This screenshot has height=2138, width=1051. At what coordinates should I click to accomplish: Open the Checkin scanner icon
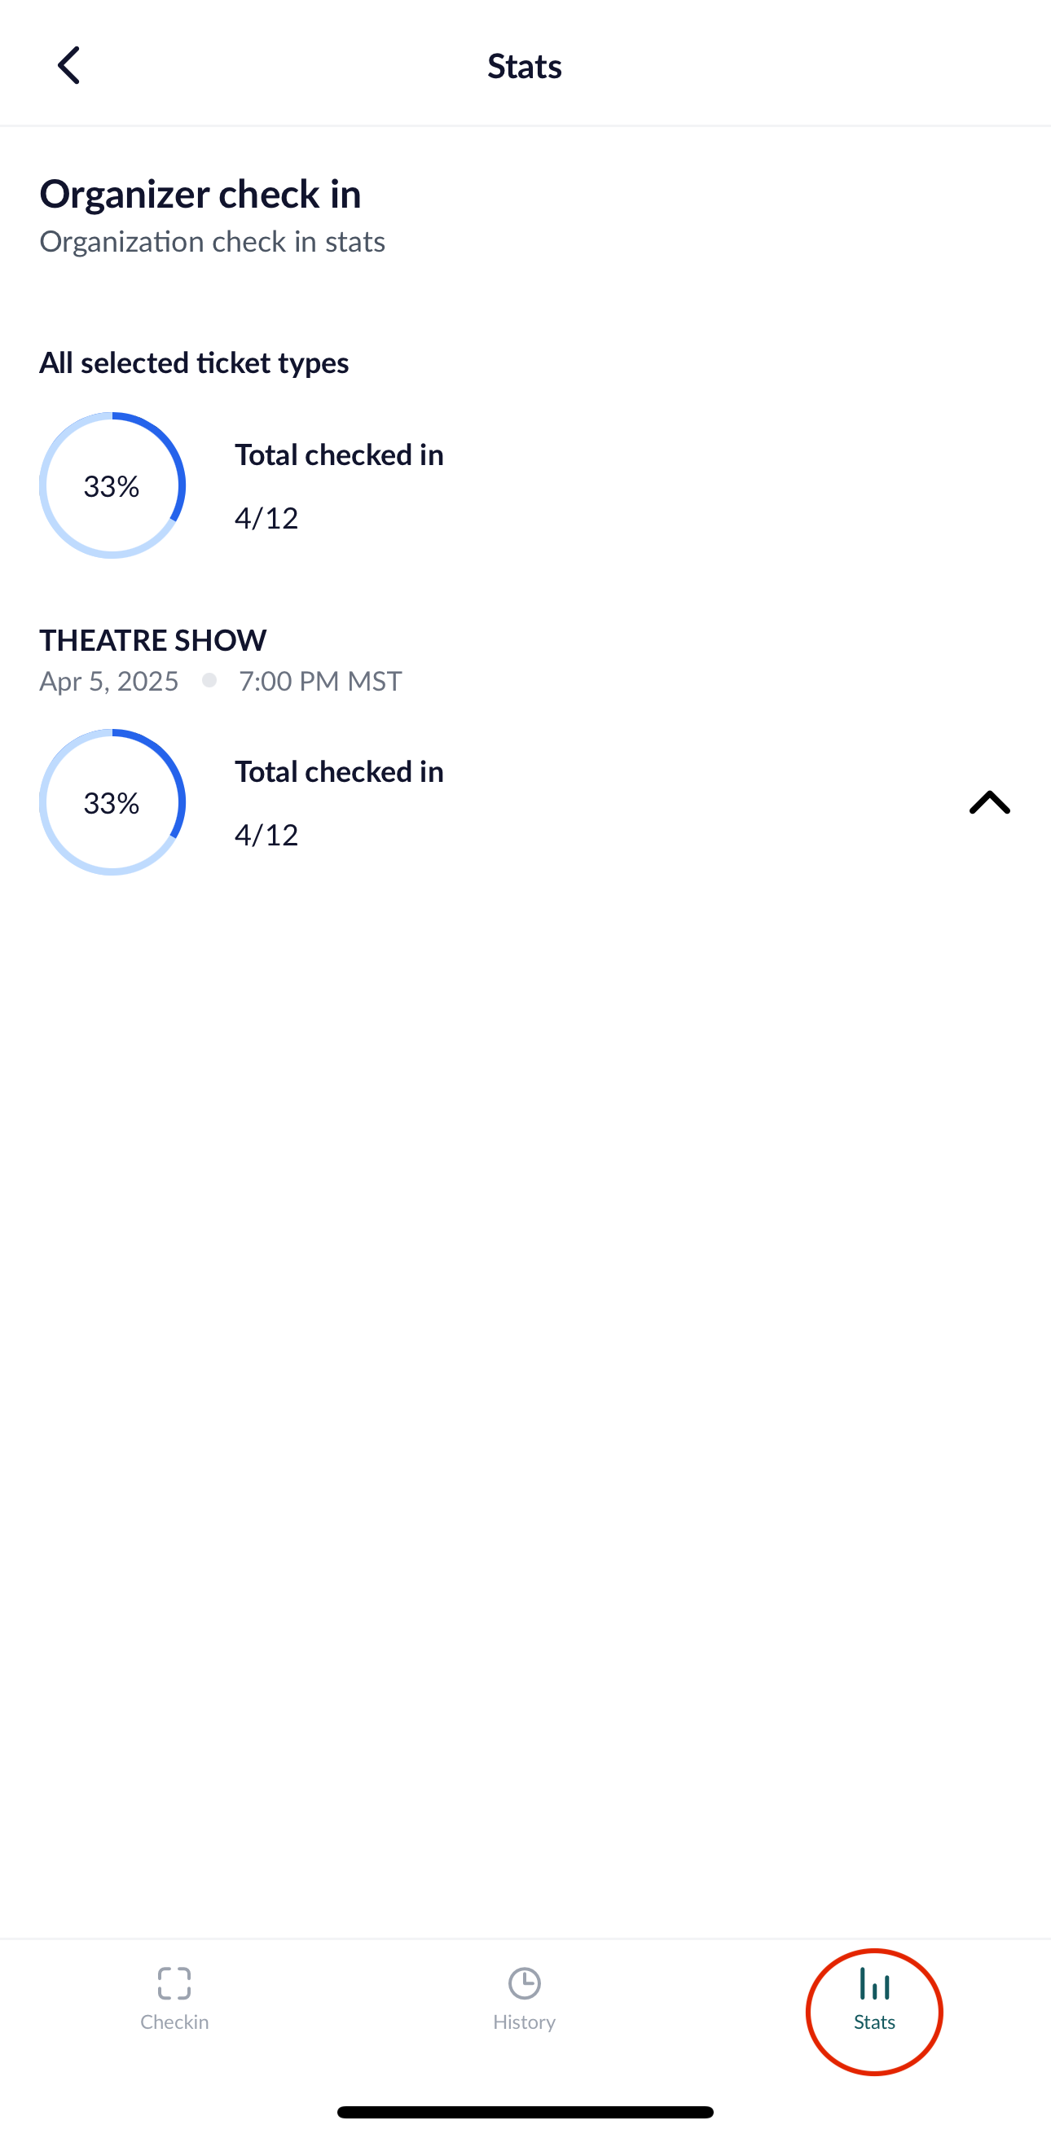[x=174, y=1982]
